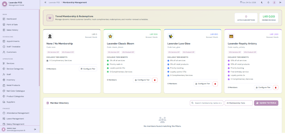Image resolution: width=285 pixels, height=134 pixels.
Task: Click the crown icon in Tiered Membership banner
Action: pos(50,18)
